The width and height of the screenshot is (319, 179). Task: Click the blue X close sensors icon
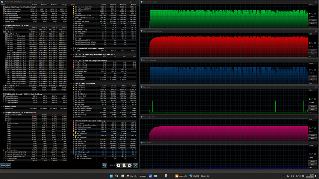(x=135, y=165)
